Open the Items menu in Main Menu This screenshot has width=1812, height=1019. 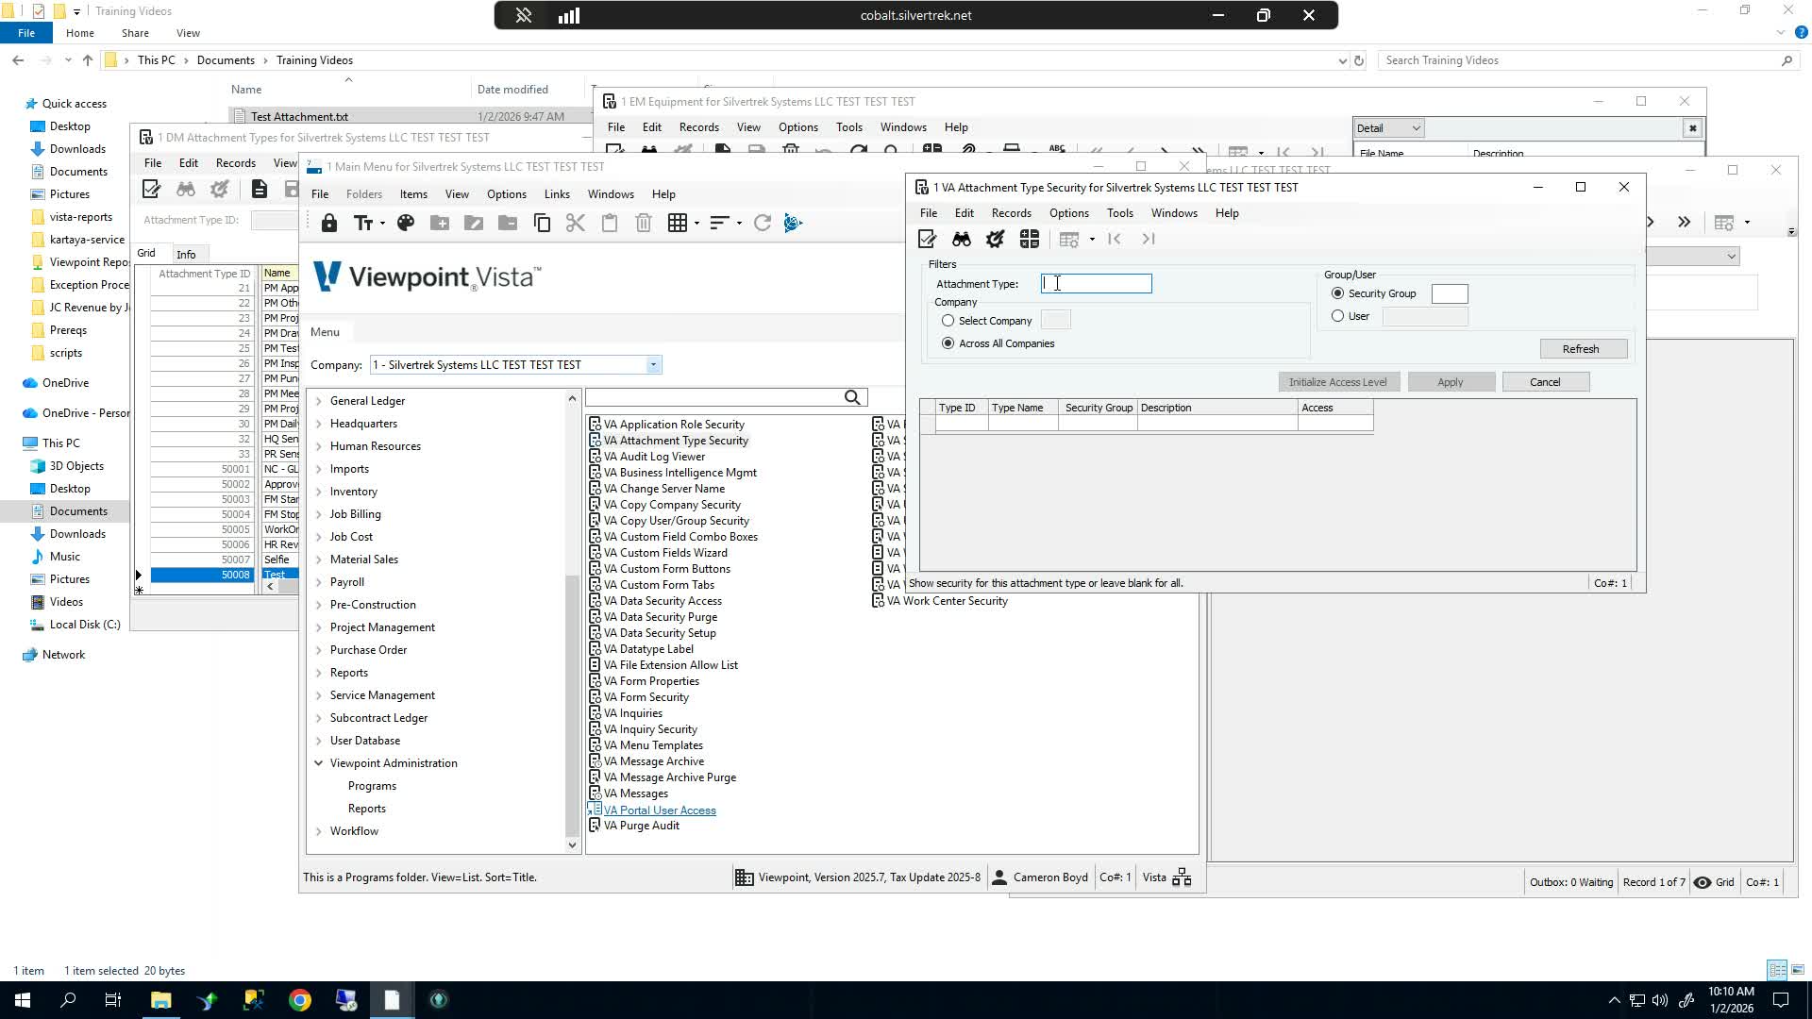pyautogui.click(x=413, y=194)
